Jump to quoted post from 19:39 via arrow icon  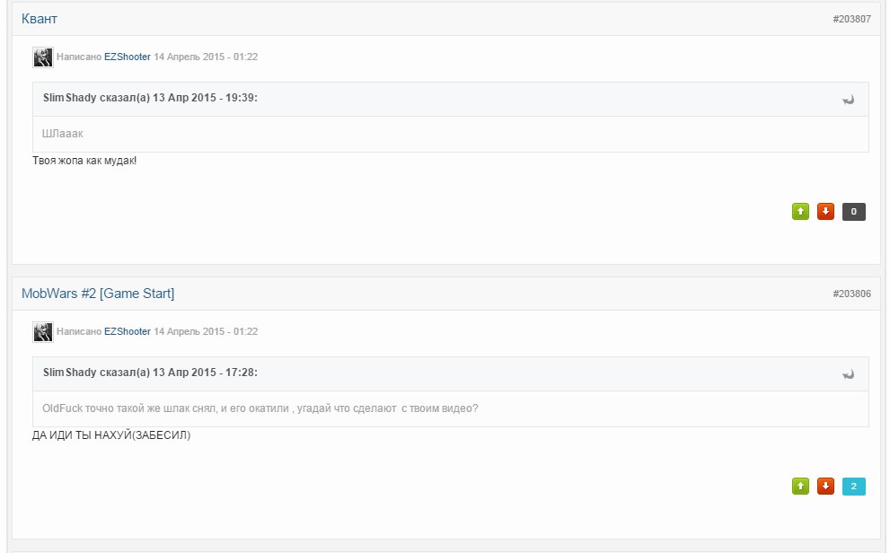(848, 100)
